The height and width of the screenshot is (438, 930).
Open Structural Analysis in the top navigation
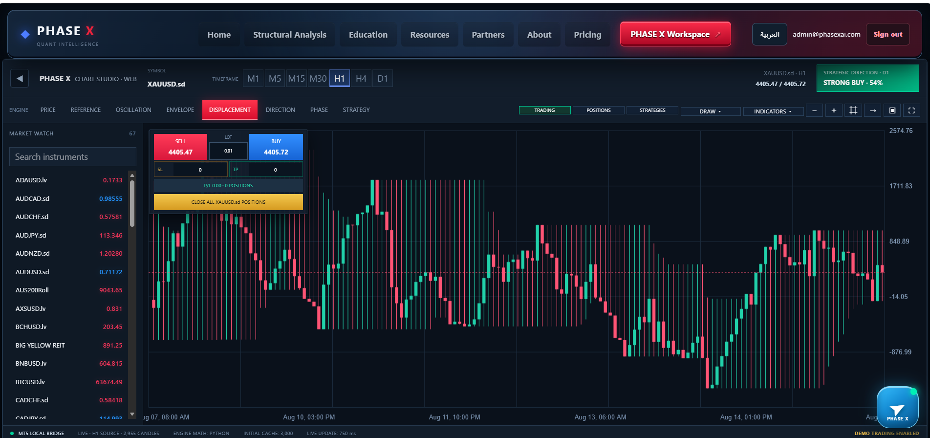click(x=290, y=35)
